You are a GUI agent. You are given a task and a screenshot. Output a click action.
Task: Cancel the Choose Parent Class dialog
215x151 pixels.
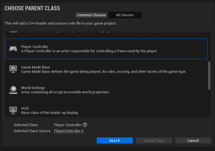coord(193,140)
